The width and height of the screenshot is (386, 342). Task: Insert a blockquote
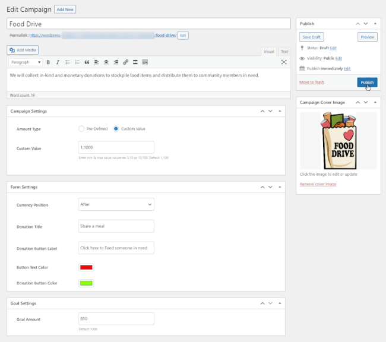click(87, 62)
